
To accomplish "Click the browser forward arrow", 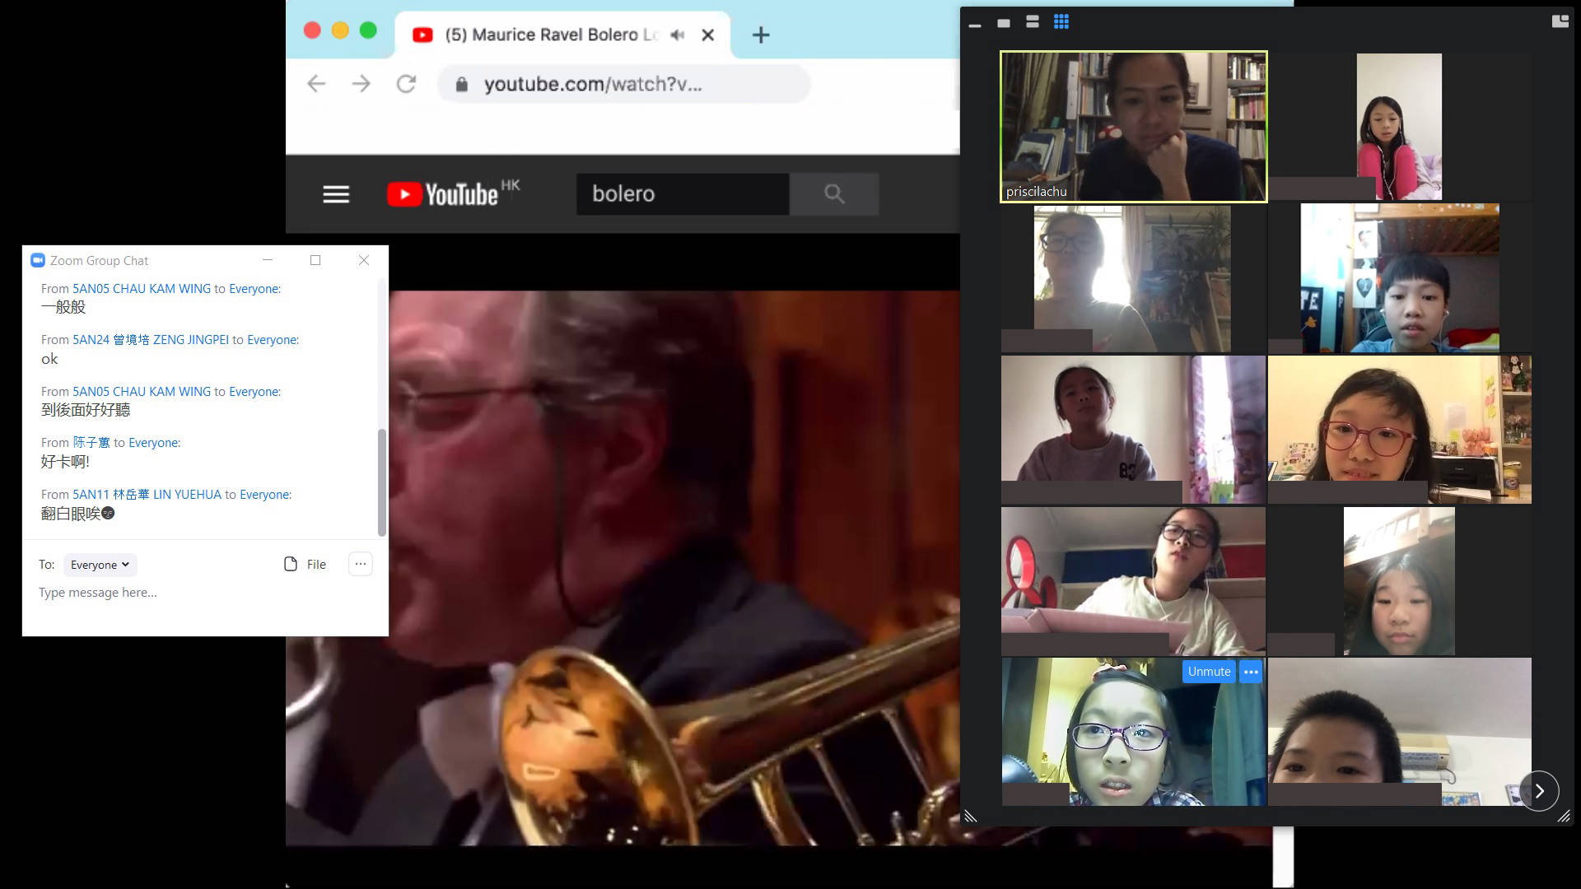I will click(x=361, y=84).
